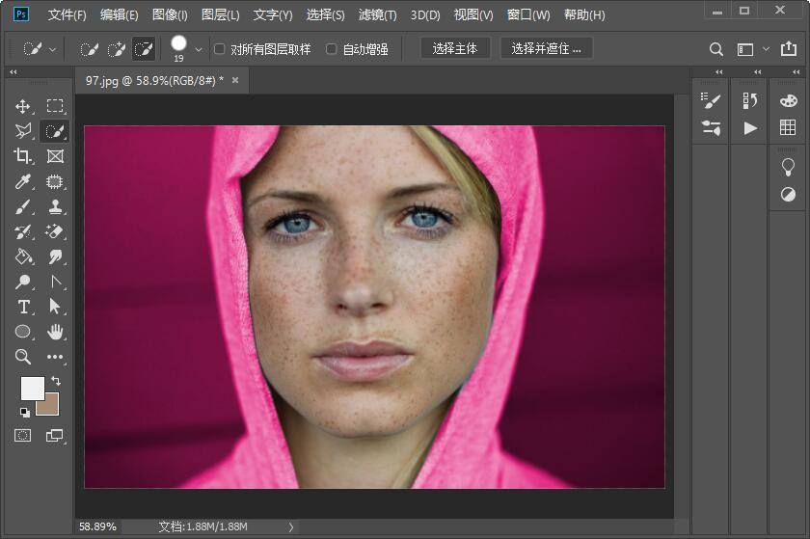Choose Subtract from Selection mode button

tap(143, 49)
